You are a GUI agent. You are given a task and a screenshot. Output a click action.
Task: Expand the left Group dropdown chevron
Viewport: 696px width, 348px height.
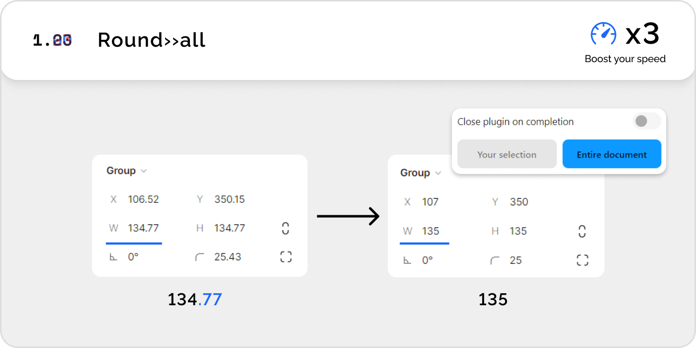pos(144,171)
